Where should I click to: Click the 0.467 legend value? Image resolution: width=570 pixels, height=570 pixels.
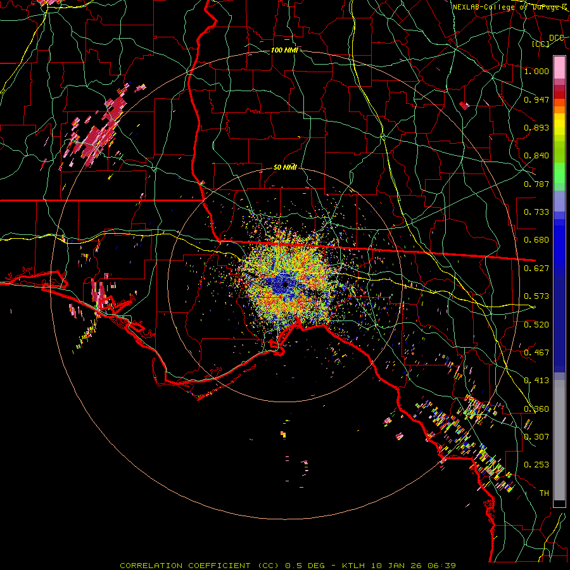pyautogui.click(x=536, y=353)
